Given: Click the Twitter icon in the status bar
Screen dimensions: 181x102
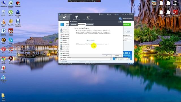Looking at the screenshot, I should point(130,64).
